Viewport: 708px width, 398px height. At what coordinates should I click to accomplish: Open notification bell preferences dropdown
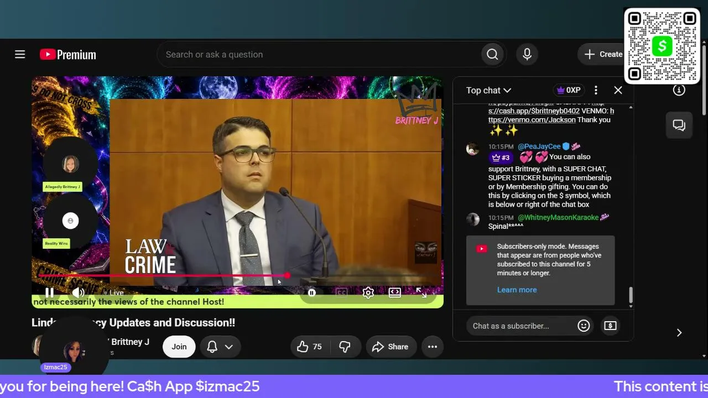(x=220, y=347)
